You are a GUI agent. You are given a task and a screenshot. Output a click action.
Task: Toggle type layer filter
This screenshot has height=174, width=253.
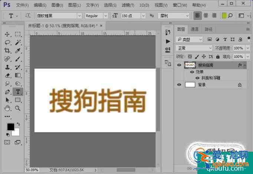pyautogui.click(x=225, y=39)
